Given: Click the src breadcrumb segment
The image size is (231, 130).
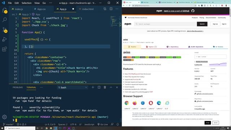Looking at the screenshot, I should click(13, 14).
